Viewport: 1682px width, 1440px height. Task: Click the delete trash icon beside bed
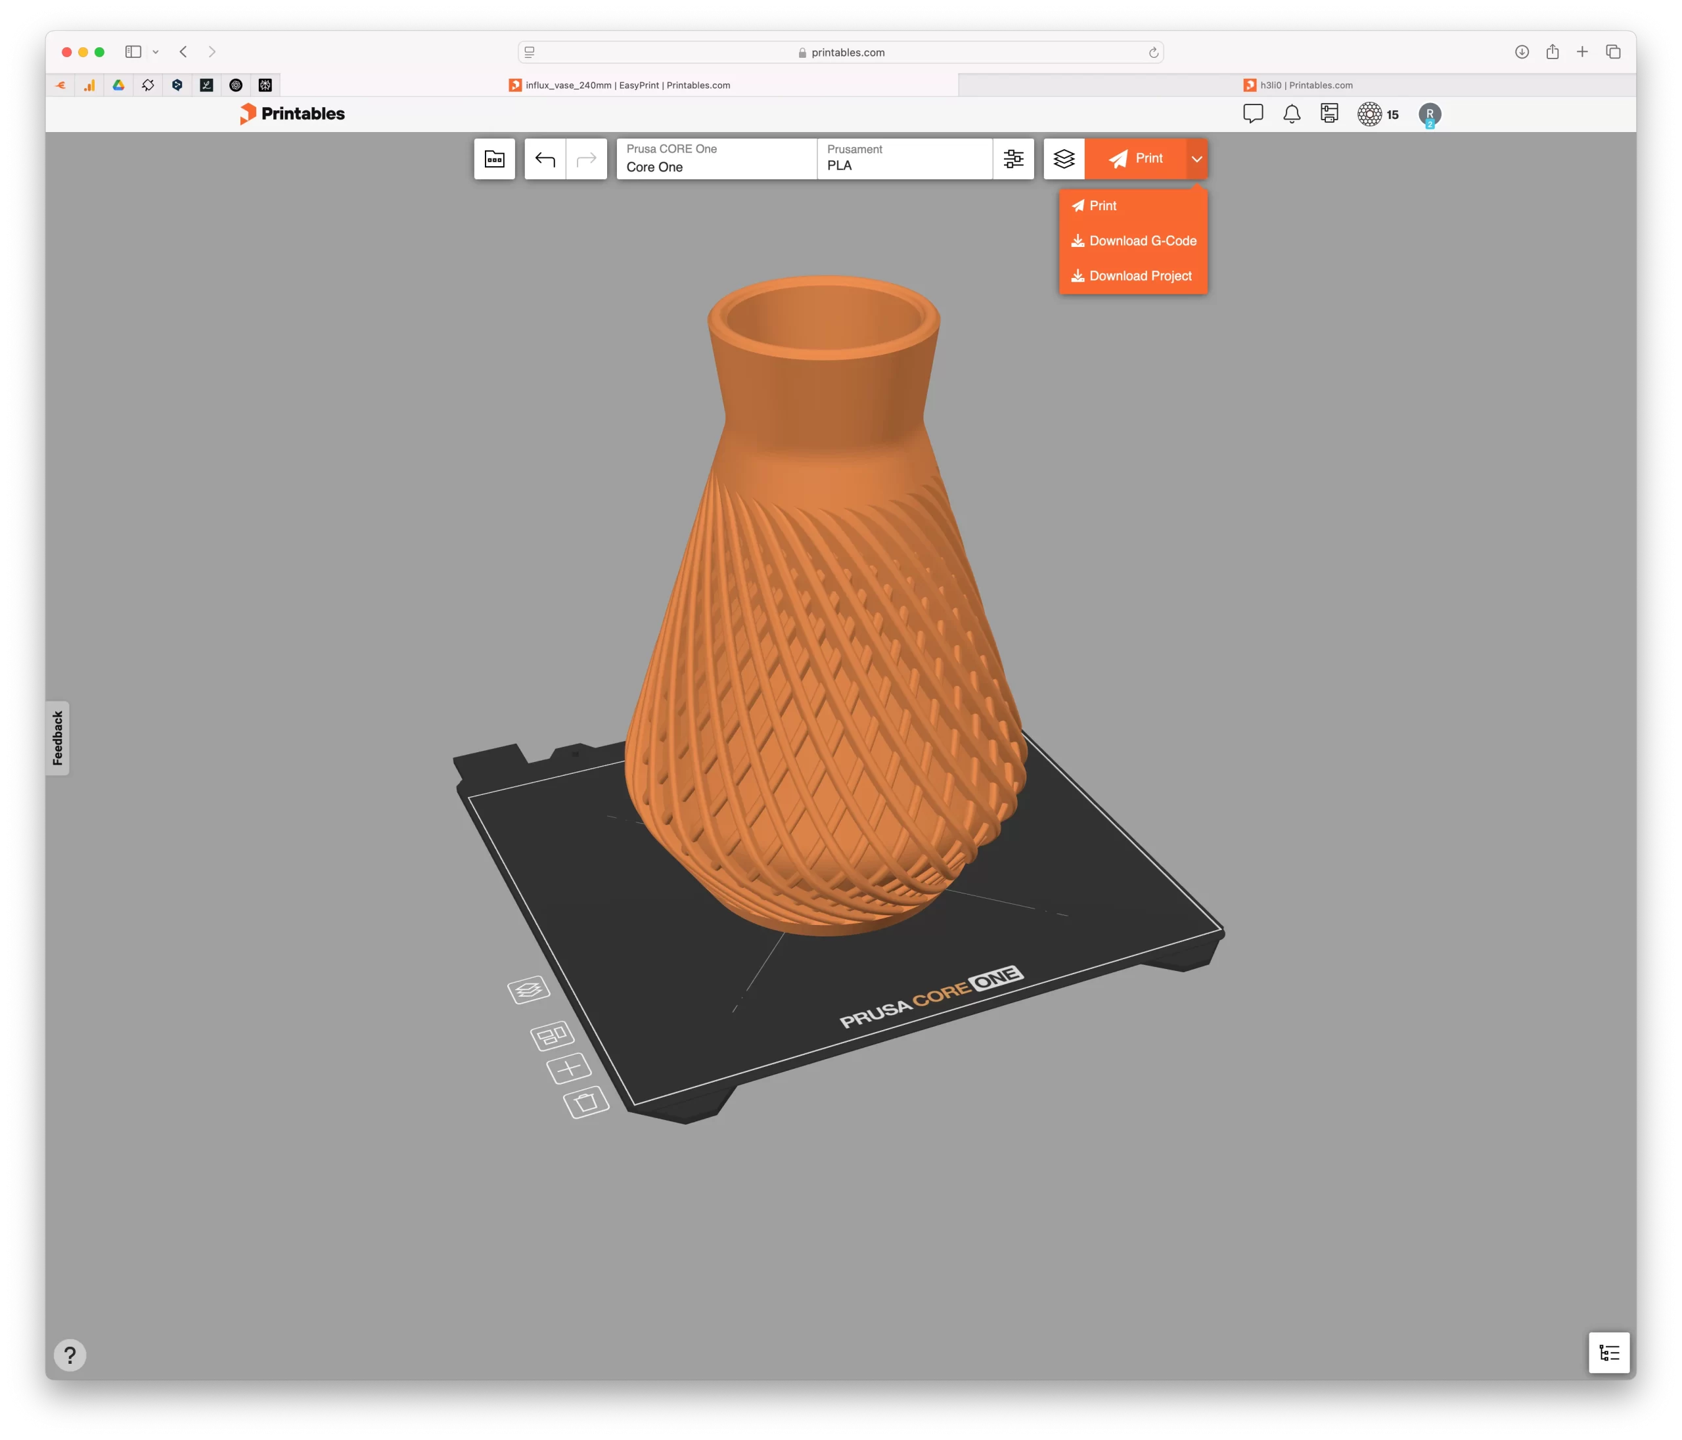pos(586,1102)
